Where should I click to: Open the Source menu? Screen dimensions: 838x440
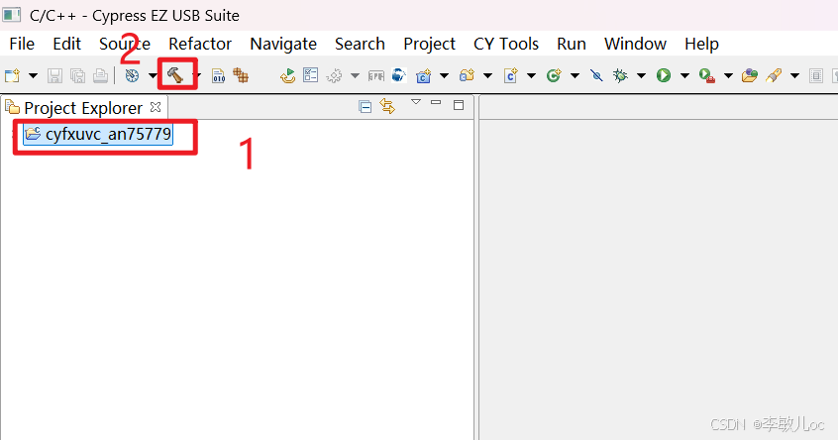tap(125, 44)
